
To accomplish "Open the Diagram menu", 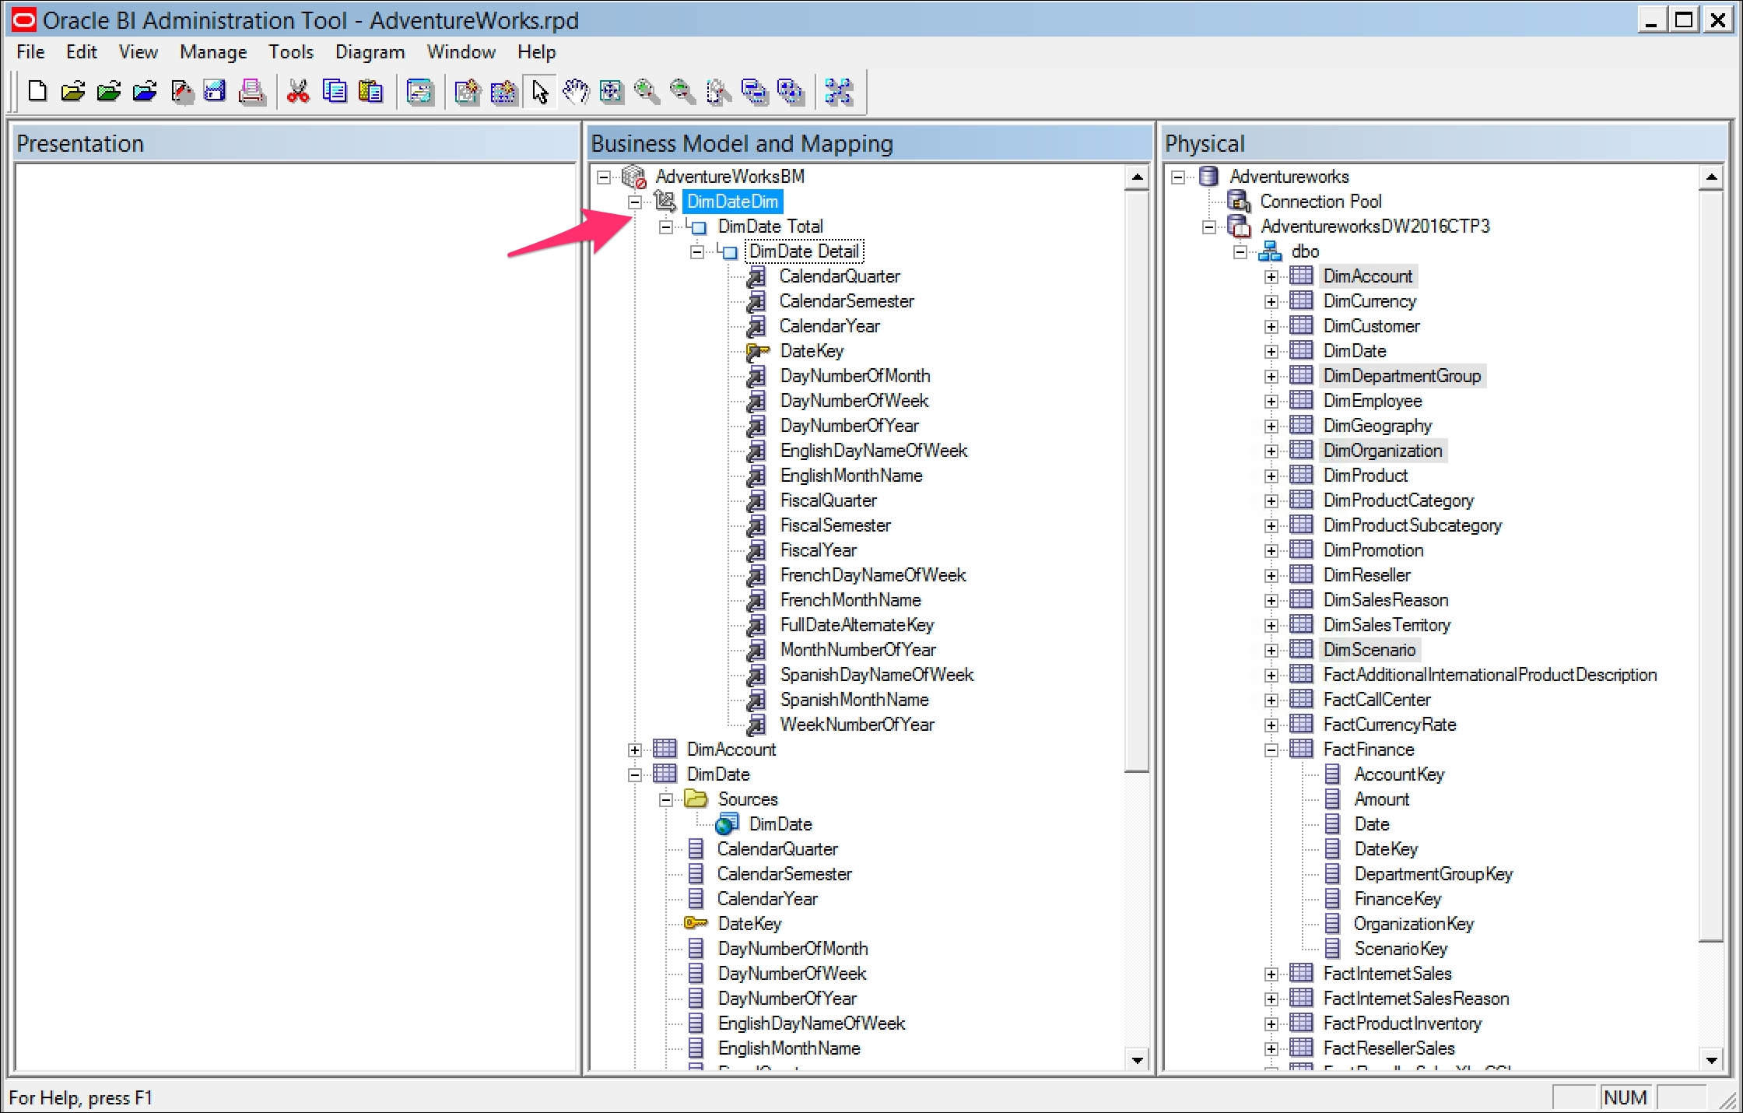I will coord(370,52).
